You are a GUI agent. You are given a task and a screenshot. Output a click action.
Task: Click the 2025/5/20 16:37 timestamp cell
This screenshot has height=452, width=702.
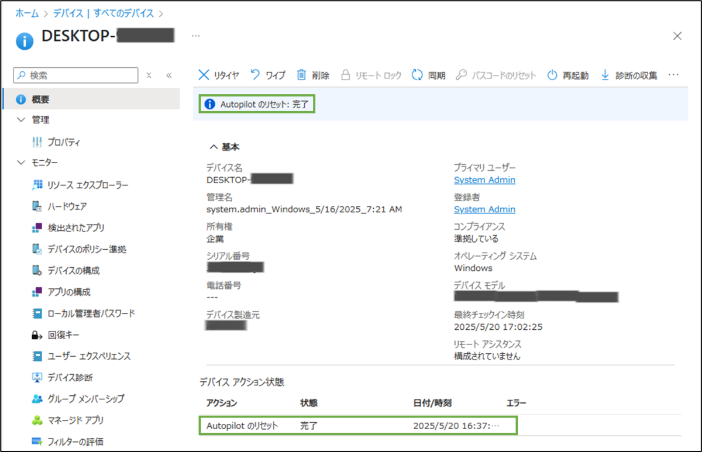[x=456, y=426]
